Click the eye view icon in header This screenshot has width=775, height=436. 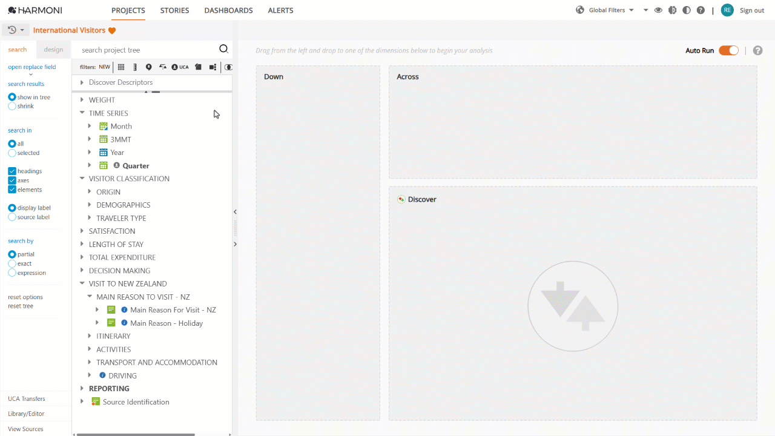[658, 10]
